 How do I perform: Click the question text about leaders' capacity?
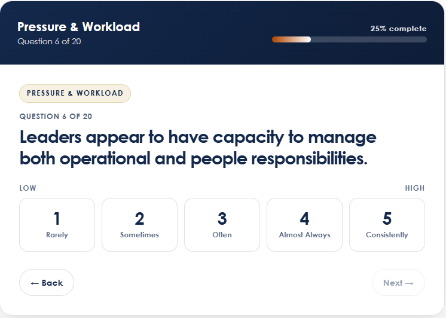point(198,148)
